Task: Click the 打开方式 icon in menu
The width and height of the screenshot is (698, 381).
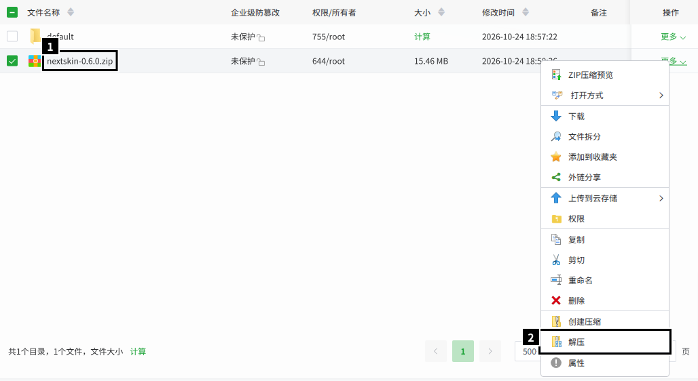Action: pos(557,95)
